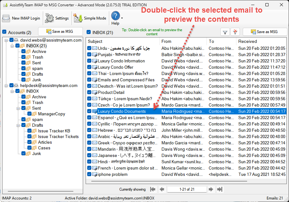The image size is (289, 202).
Task: Toggle the INBOX (21) panel checkbox
Action: (x=89, y=32)
